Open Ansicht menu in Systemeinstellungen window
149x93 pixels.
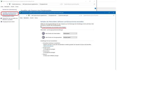coord(32,18)
